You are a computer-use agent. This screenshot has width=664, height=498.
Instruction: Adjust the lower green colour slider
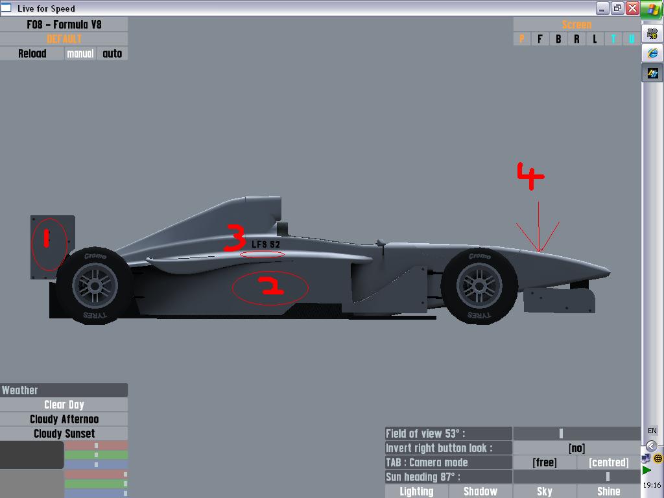click(x=96, y=484)
